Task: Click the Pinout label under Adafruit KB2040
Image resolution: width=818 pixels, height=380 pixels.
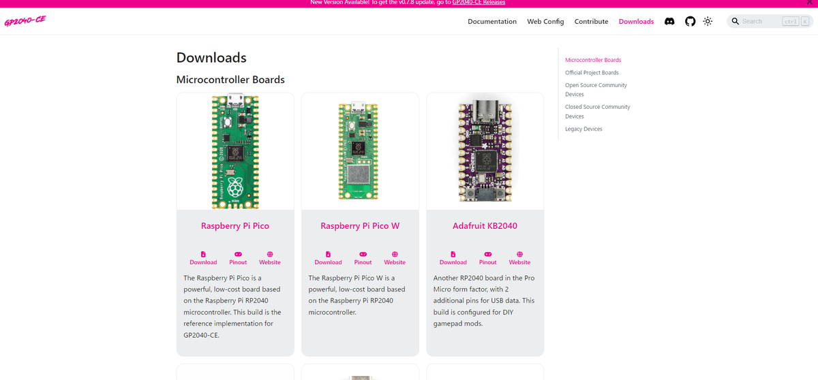Action: coord(487,262)
